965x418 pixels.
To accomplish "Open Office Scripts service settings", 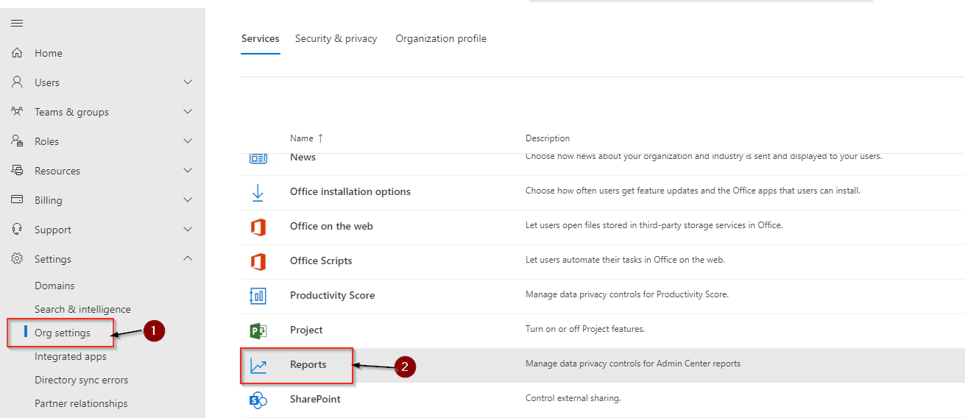I will point(321,261).
